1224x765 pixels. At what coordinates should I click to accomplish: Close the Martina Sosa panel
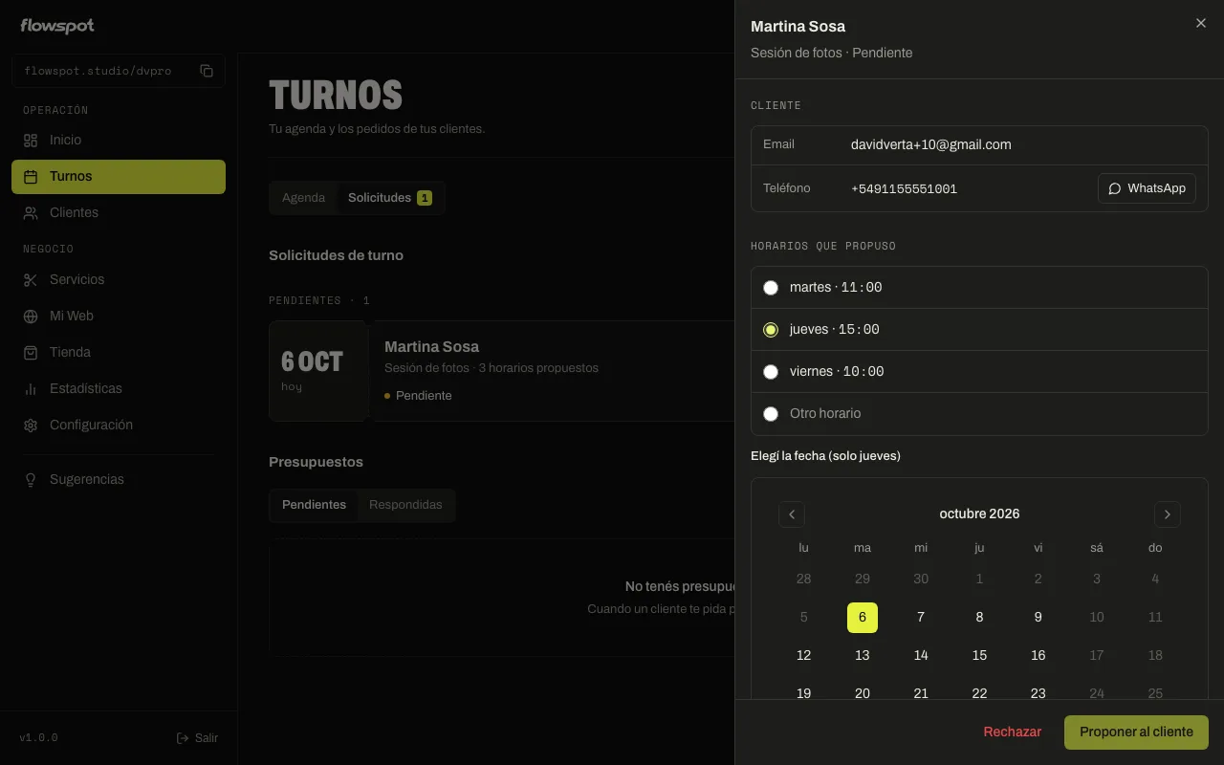coord(1201,23)
